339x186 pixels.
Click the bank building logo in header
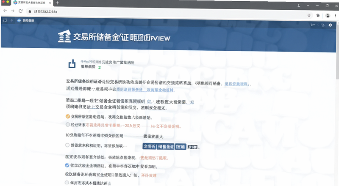click(x=64, y=36)
